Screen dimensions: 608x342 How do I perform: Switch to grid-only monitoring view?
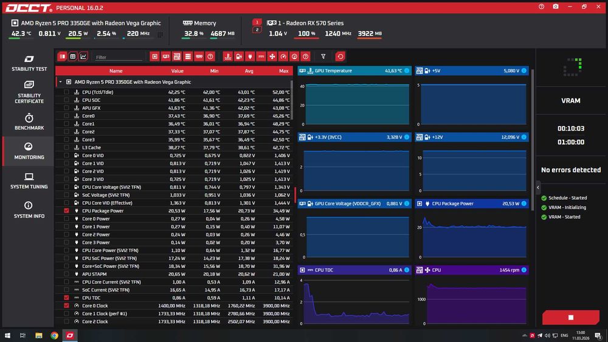[x=72, y=56]
